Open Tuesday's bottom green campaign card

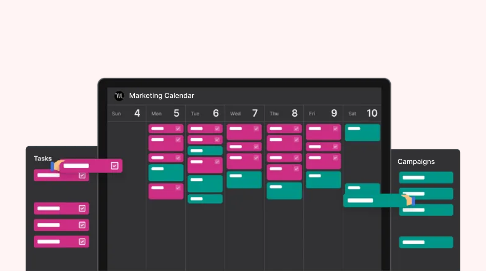pos(205,199)
